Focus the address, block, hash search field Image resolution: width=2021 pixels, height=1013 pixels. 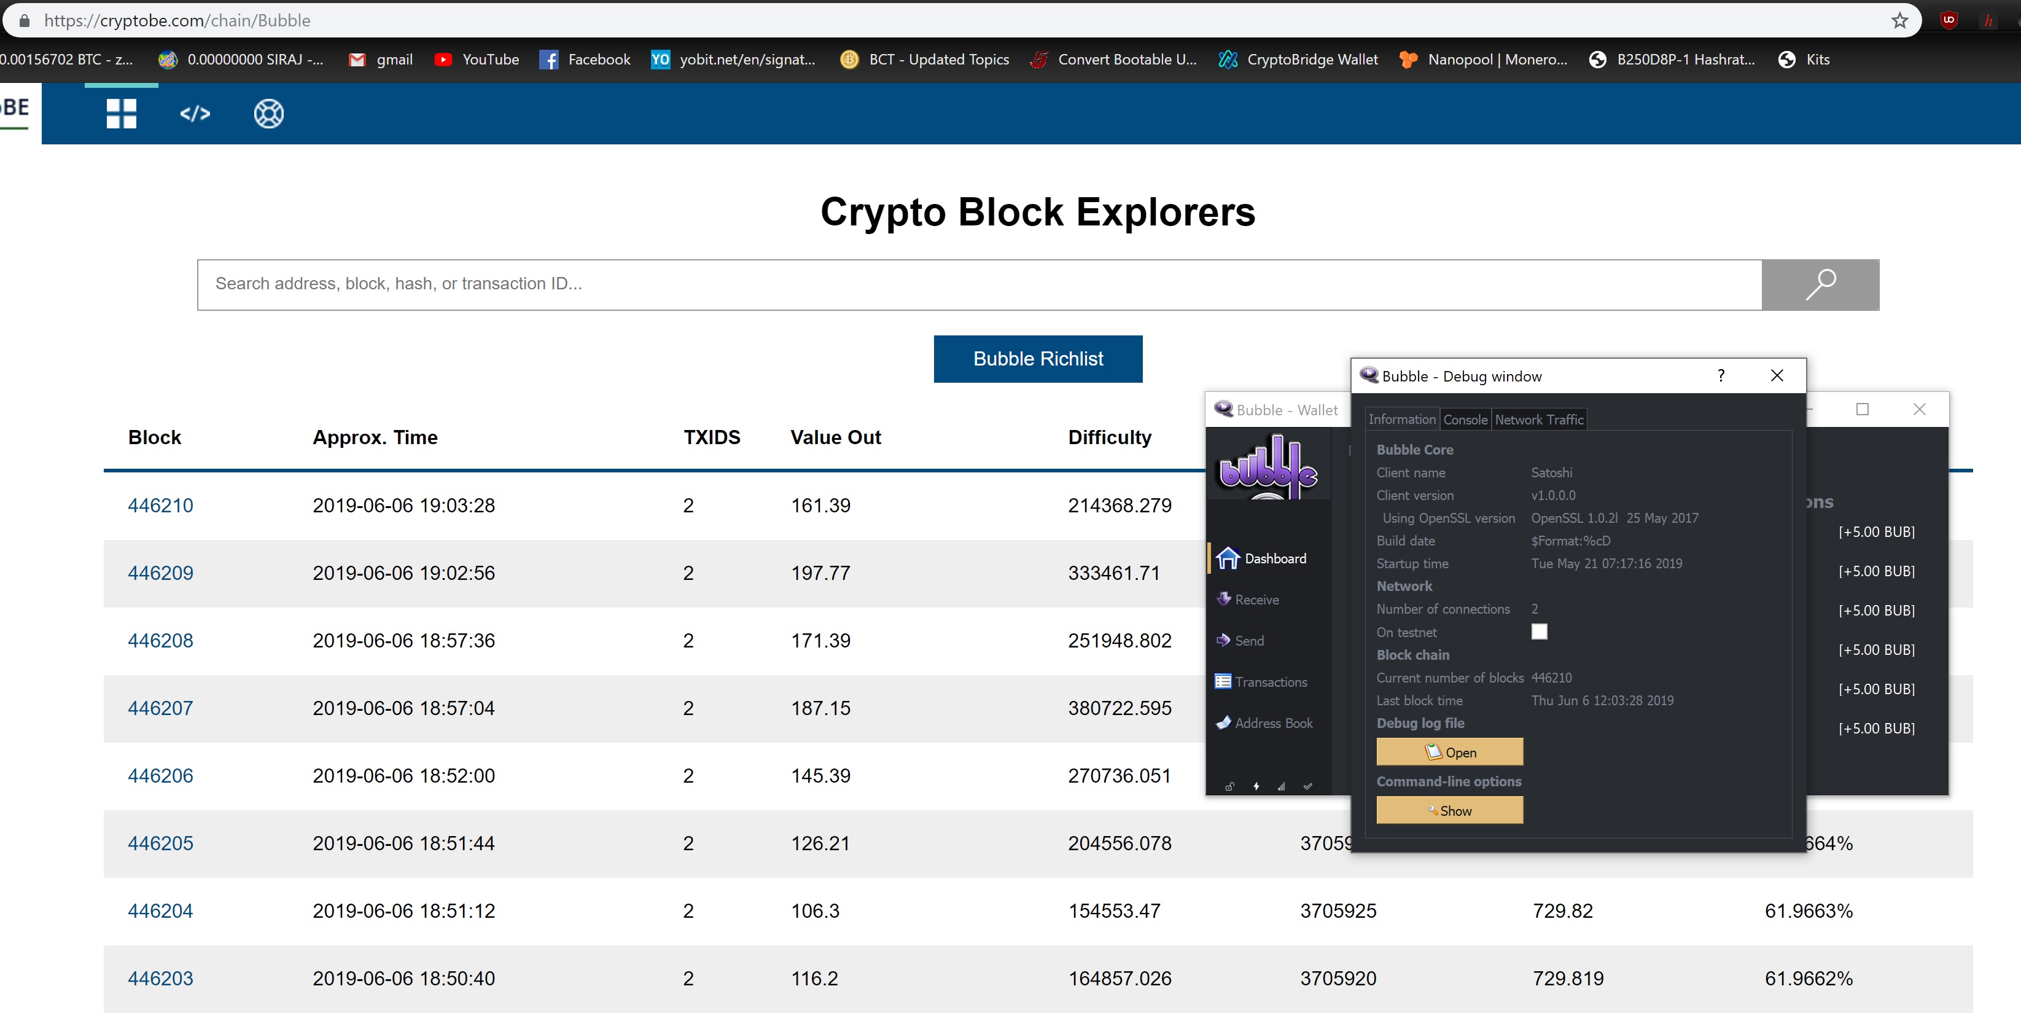979,285
